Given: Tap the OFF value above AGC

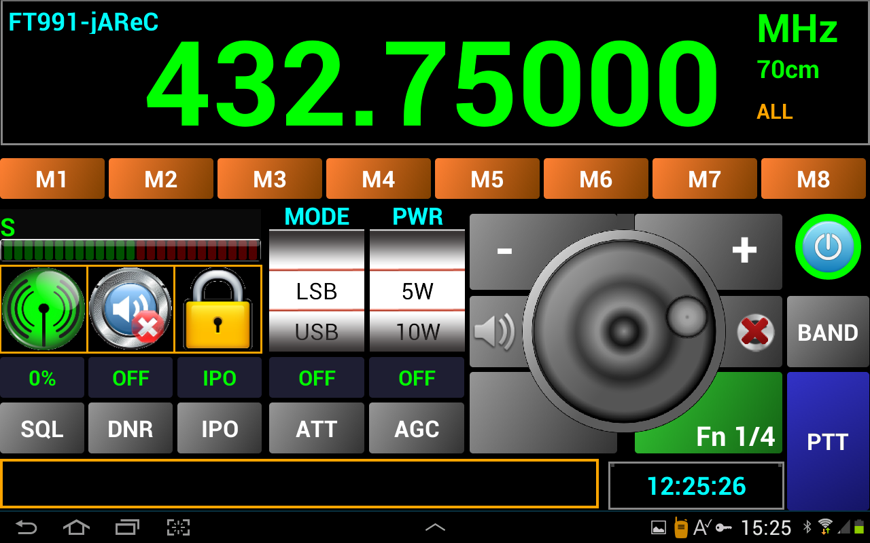Looking at the screenshot, I should 417,378.
